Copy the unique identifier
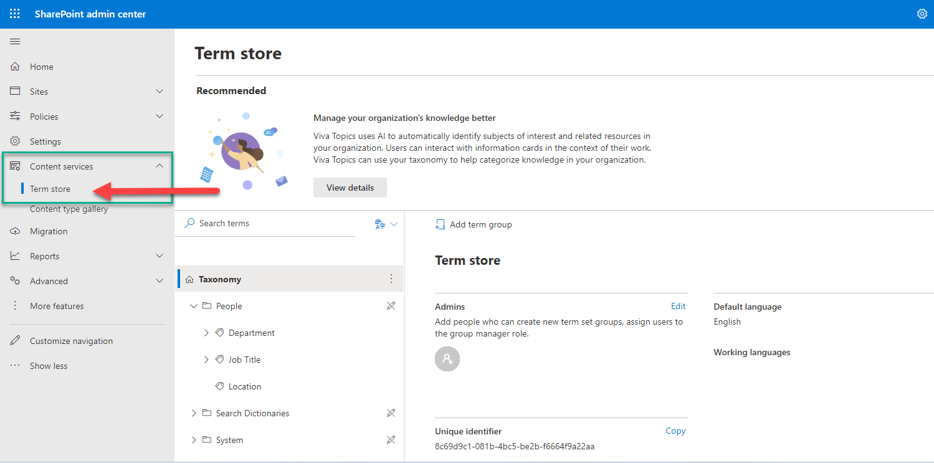The width and height of the screenshot is (934, 463). tap(675, 431)
